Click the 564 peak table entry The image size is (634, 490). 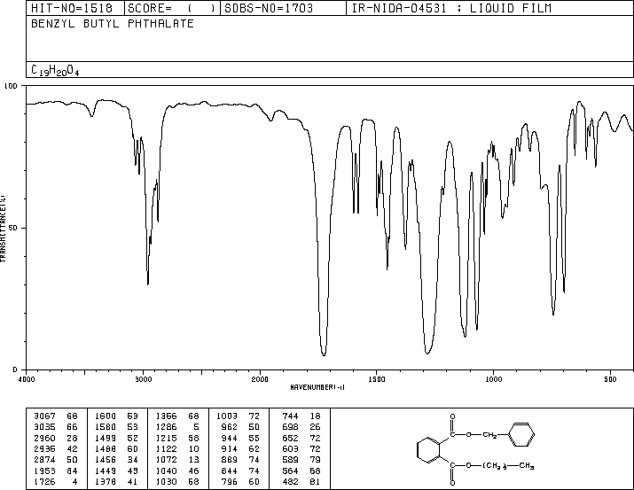(301, 471)
